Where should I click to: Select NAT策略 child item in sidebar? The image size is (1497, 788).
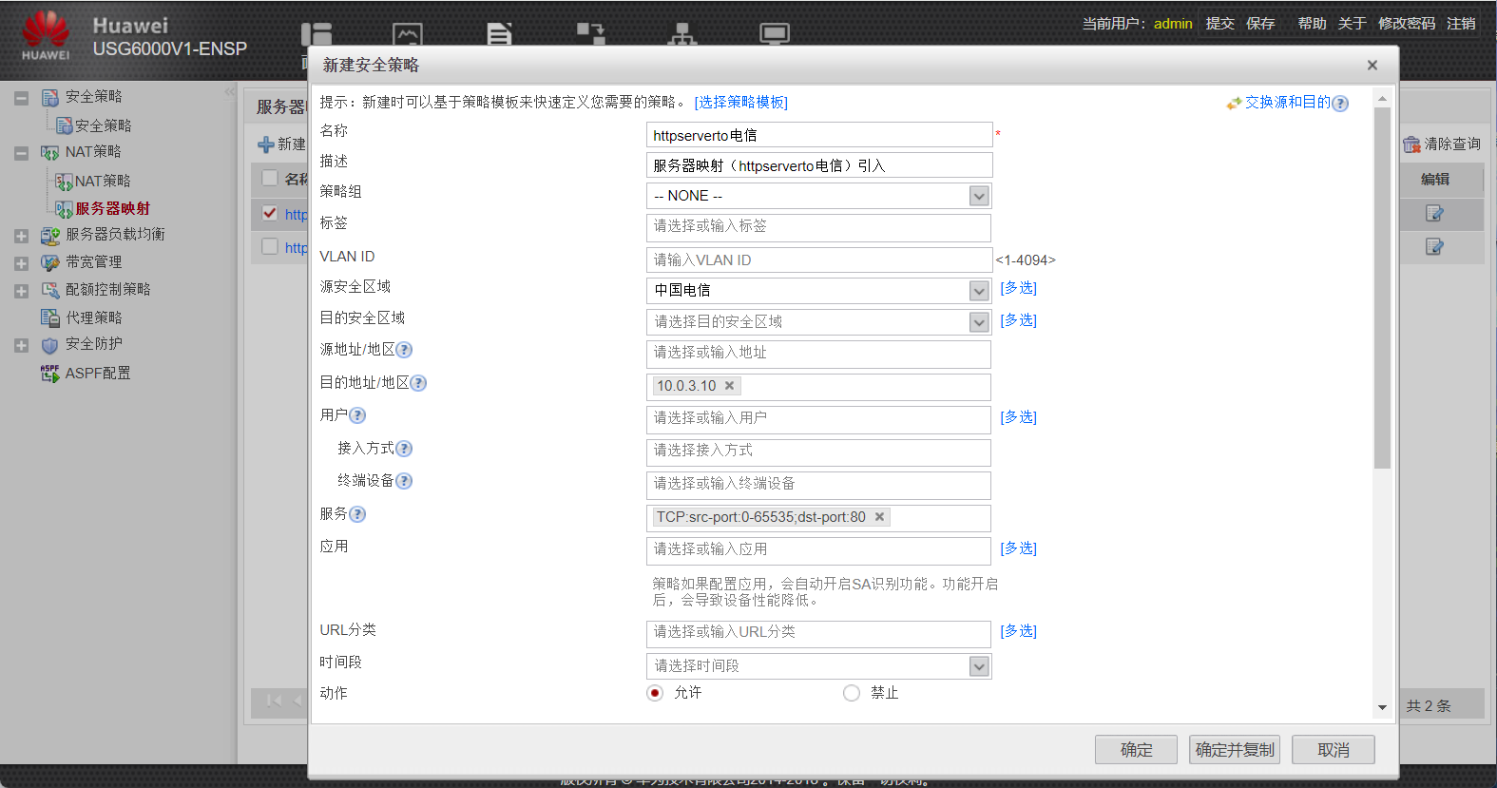(x=103, y=182)
